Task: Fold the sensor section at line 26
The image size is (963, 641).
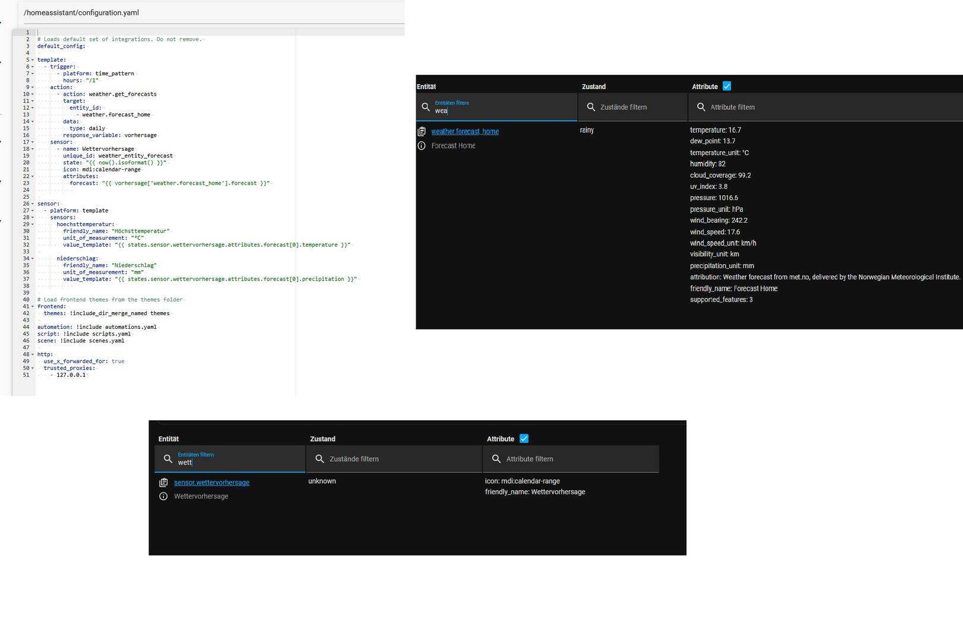Action: [x=33, y=204]
